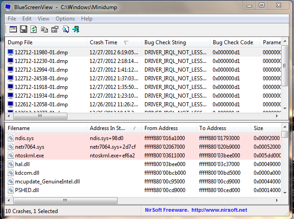
Task: Click the mcupdate_GenuineIntel.dll file icon
Action: coord(10,181)
